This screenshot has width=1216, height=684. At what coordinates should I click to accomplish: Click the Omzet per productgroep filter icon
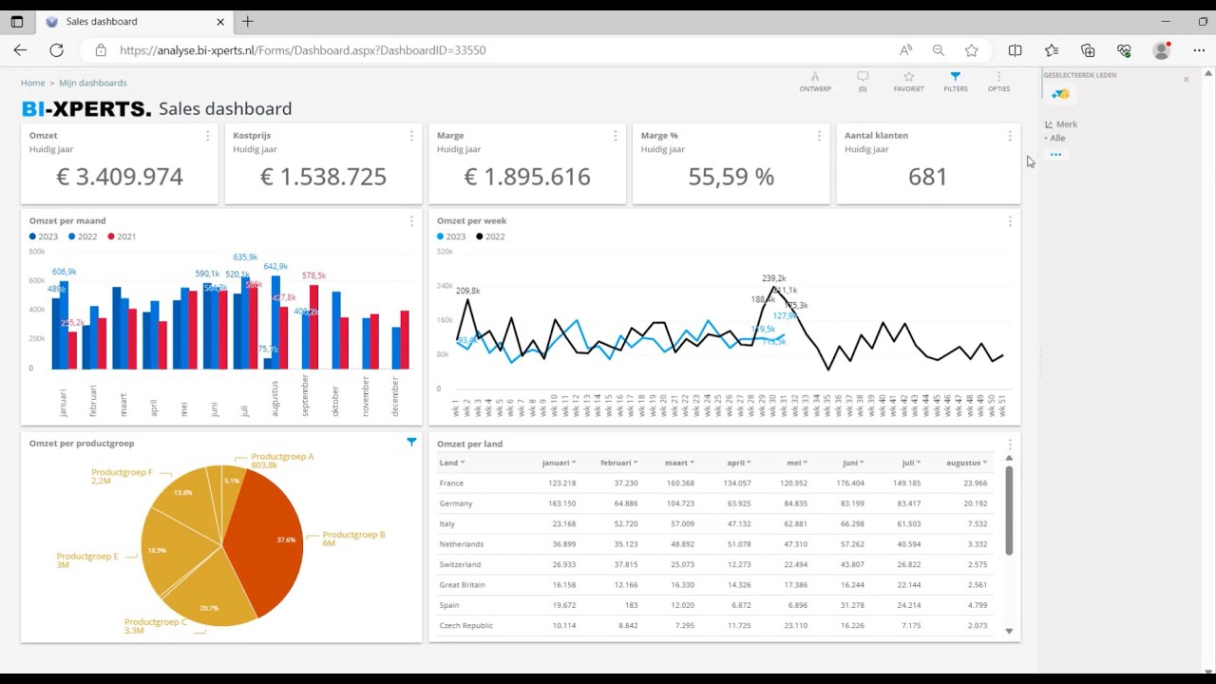pos(411,442)
